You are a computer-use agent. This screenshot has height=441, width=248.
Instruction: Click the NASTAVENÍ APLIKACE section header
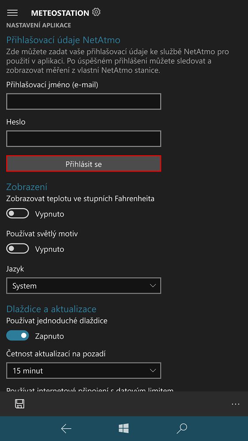pos(38,25)
